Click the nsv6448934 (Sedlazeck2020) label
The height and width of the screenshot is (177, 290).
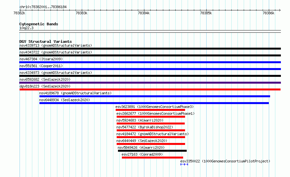(x=65, y=100)
